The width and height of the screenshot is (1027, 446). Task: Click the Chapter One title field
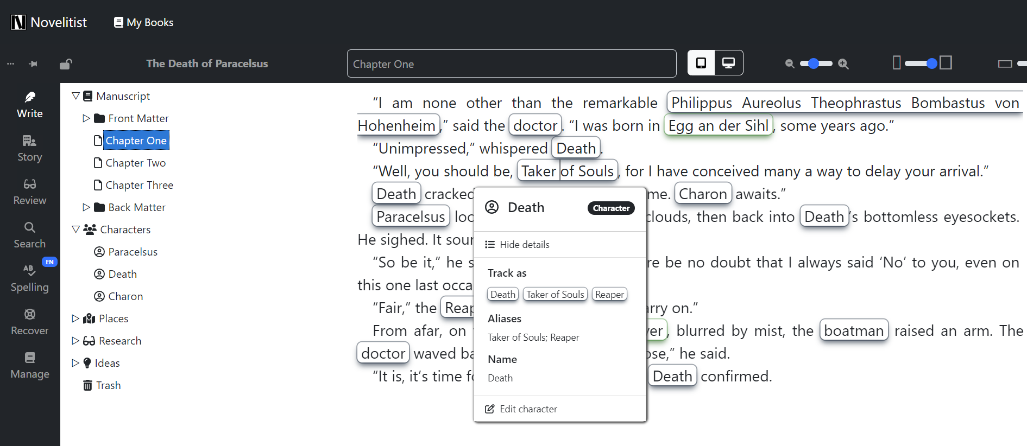pyautogui.click(x=512, y=63)
